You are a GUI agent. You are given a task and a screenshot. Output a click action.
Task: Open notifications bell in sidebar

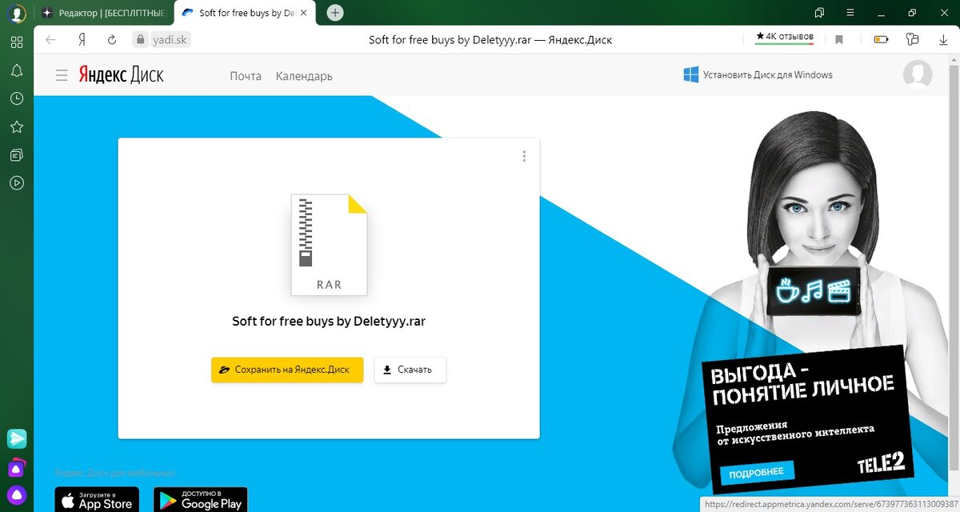tap(17, 70)
